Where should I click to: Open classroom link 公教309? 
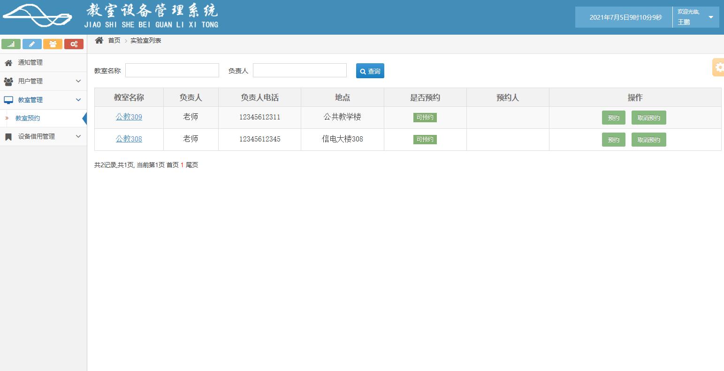coord(129,117)
